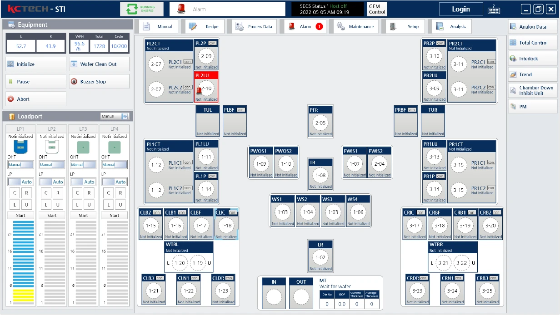Screen dimensions: 560x315
Task: Select the WS4 station wafer 1-06
Action: click(358, 212)
